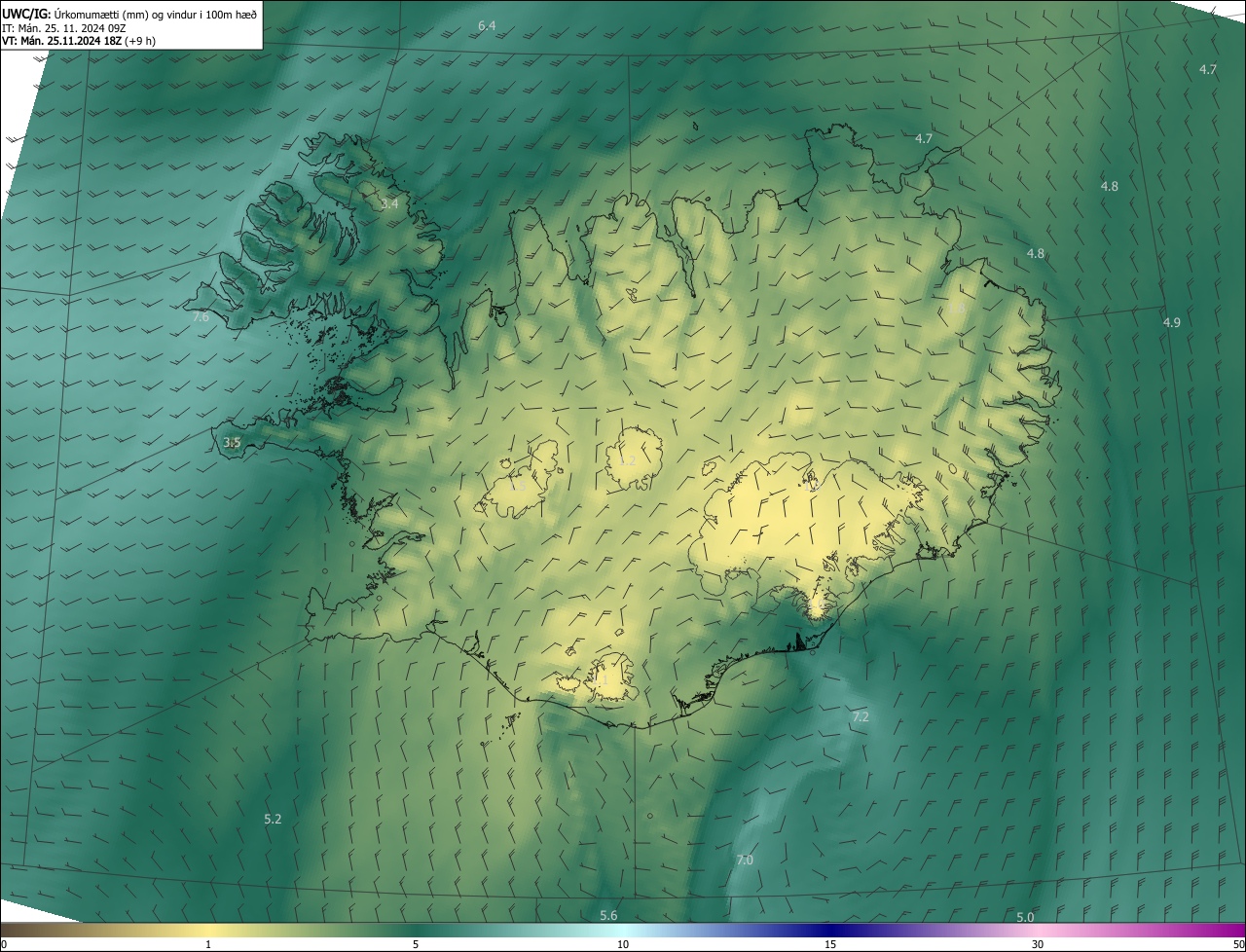Click the brown start of the colorbar
The height and width of the screenshot is (952, 1246).
(x=12, y=930)
